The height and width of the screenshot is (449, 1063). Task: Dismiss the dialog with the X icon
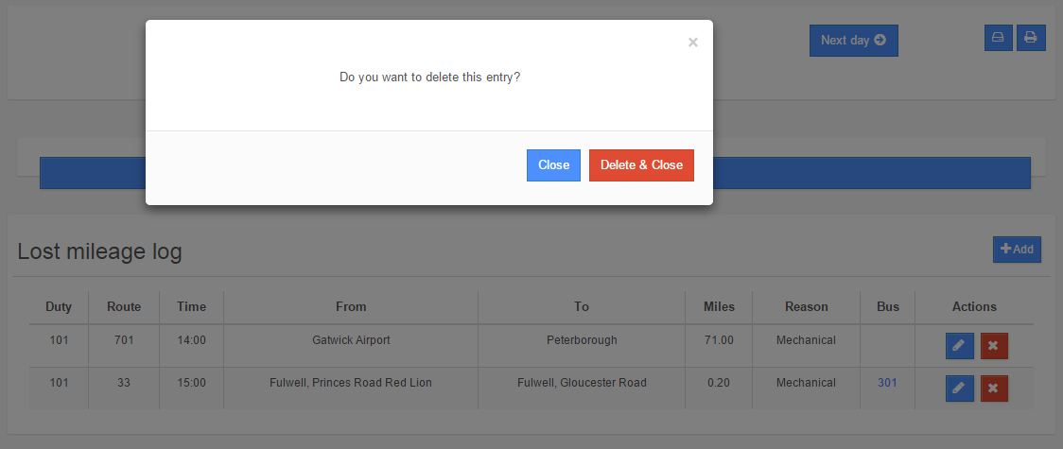(693, 43)
